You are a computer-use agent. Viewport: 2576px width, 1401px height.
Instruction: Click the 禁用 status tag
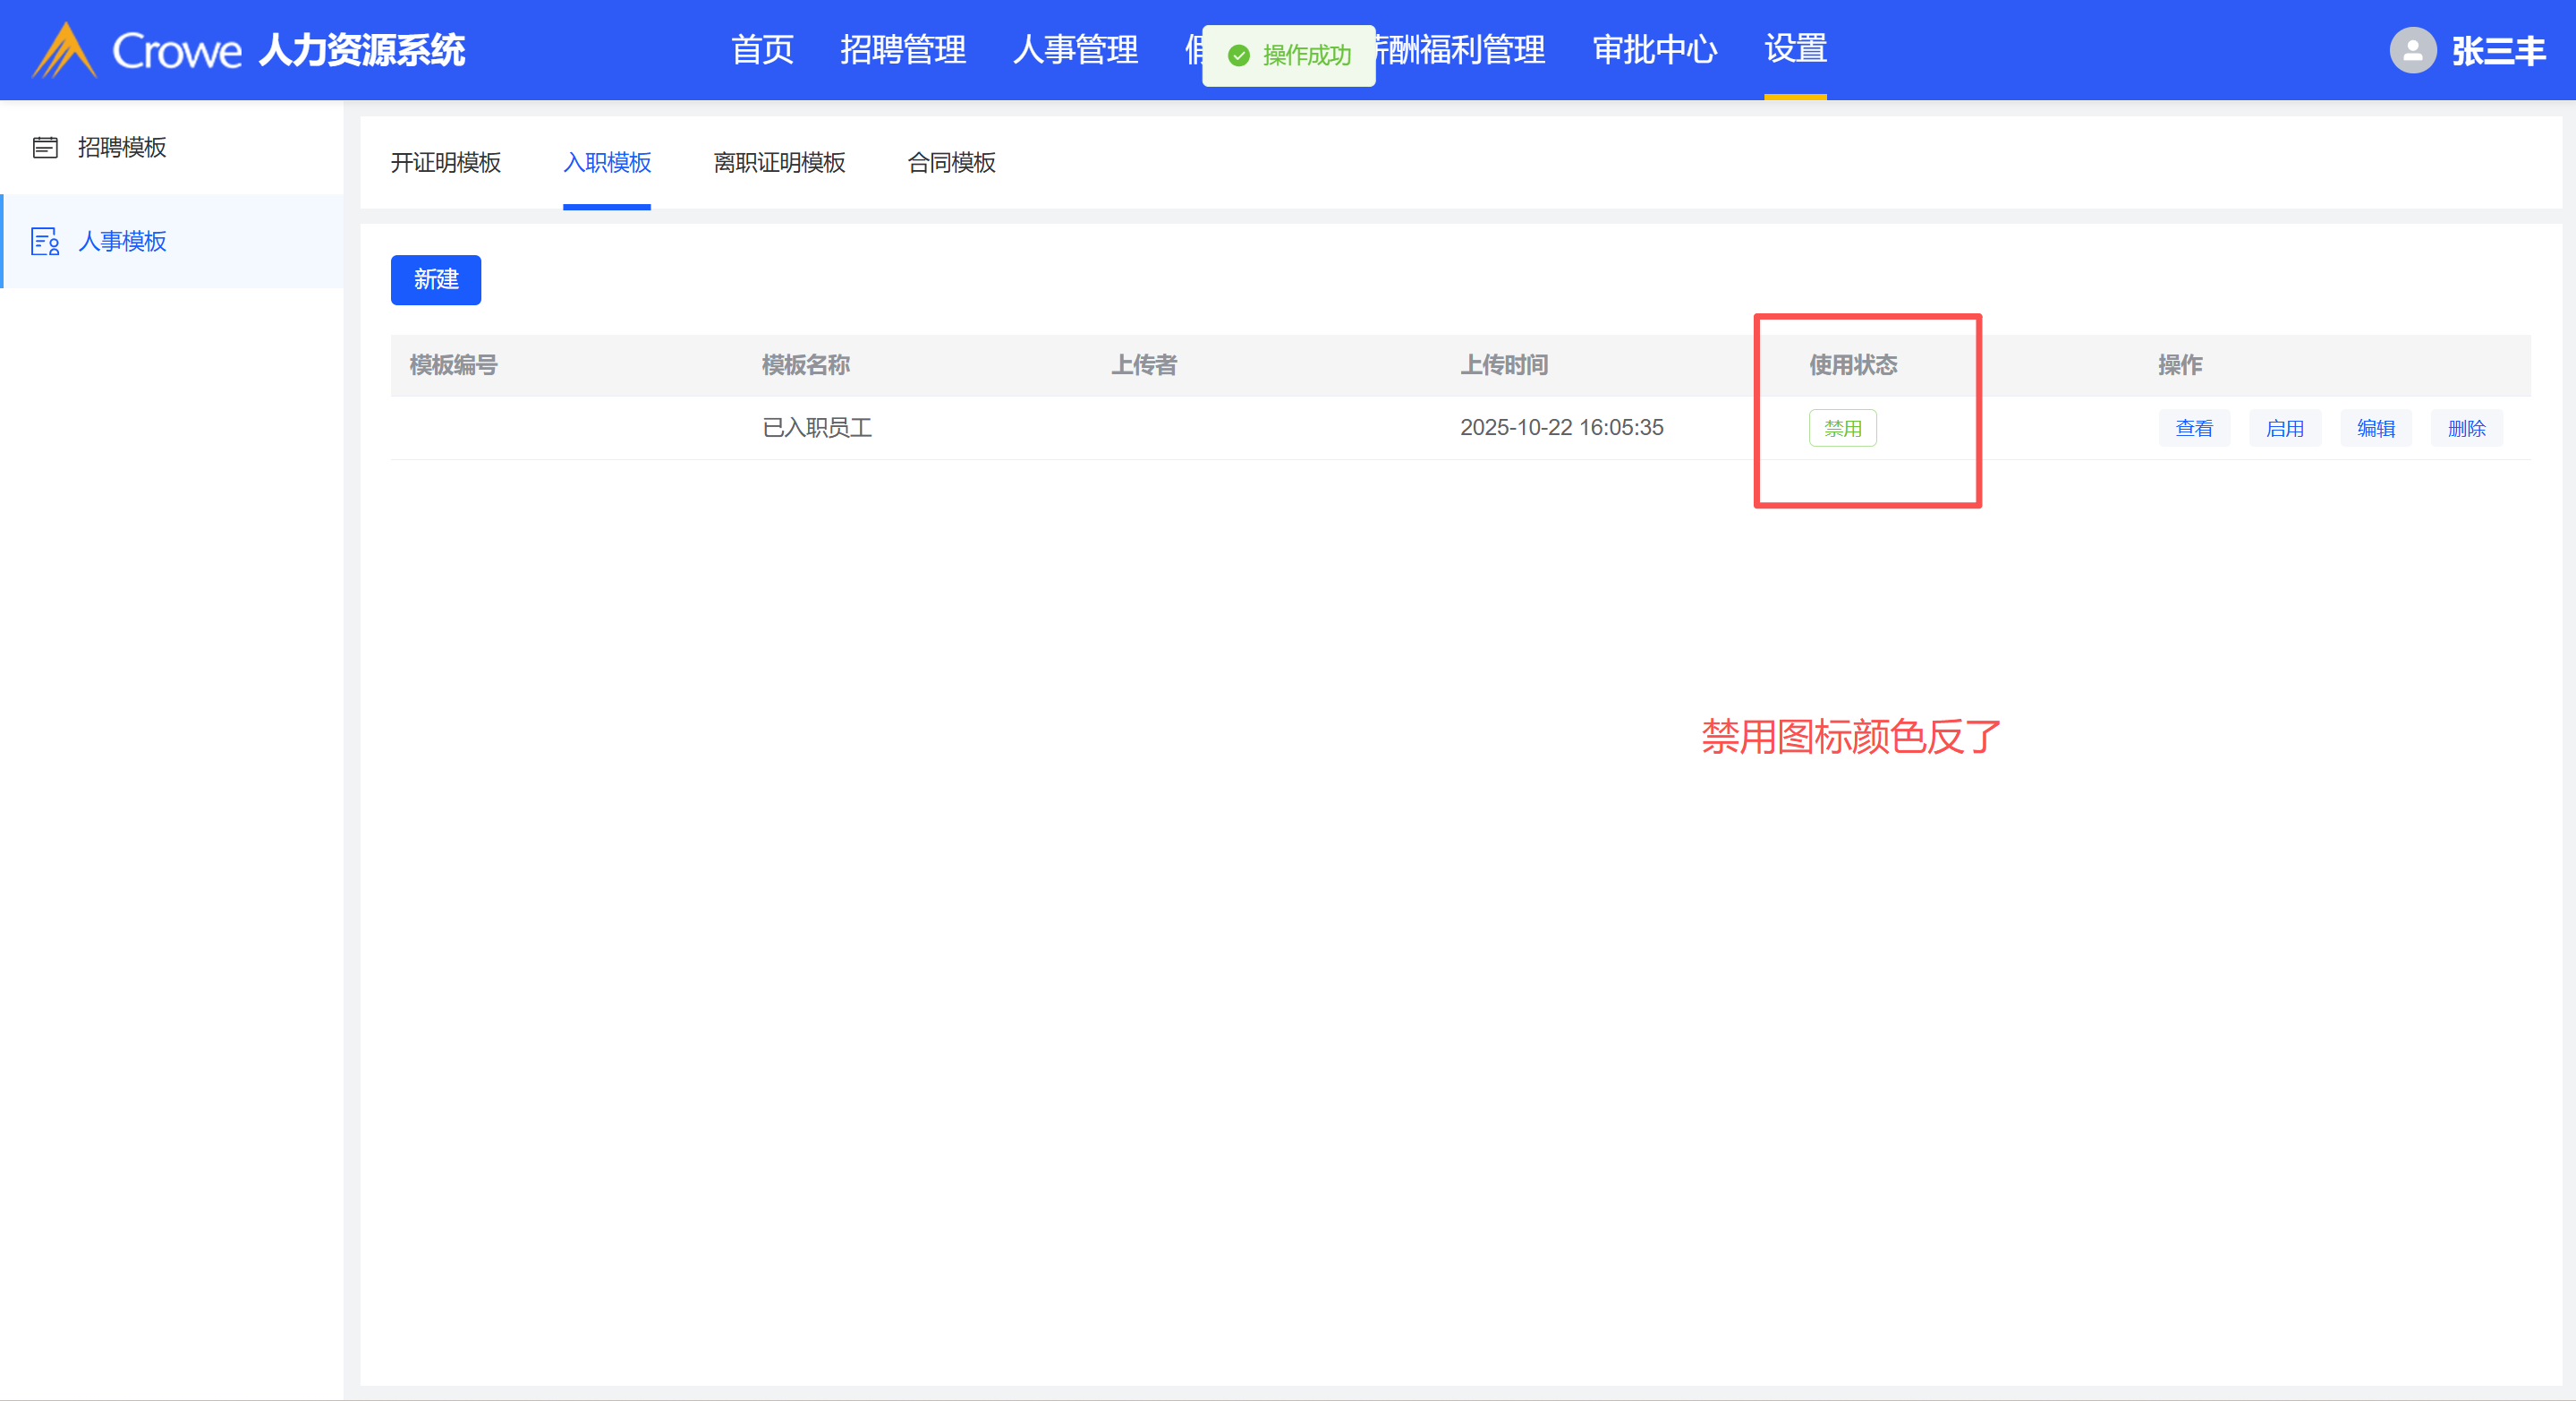pos(1842,428)
